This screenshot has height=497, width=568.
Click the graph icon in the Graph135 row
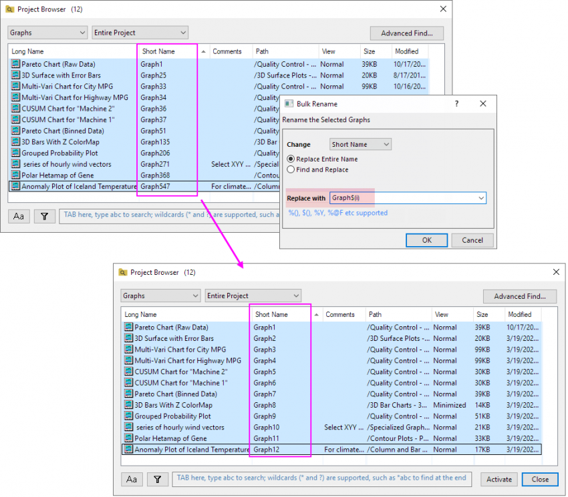coord(15,142)
